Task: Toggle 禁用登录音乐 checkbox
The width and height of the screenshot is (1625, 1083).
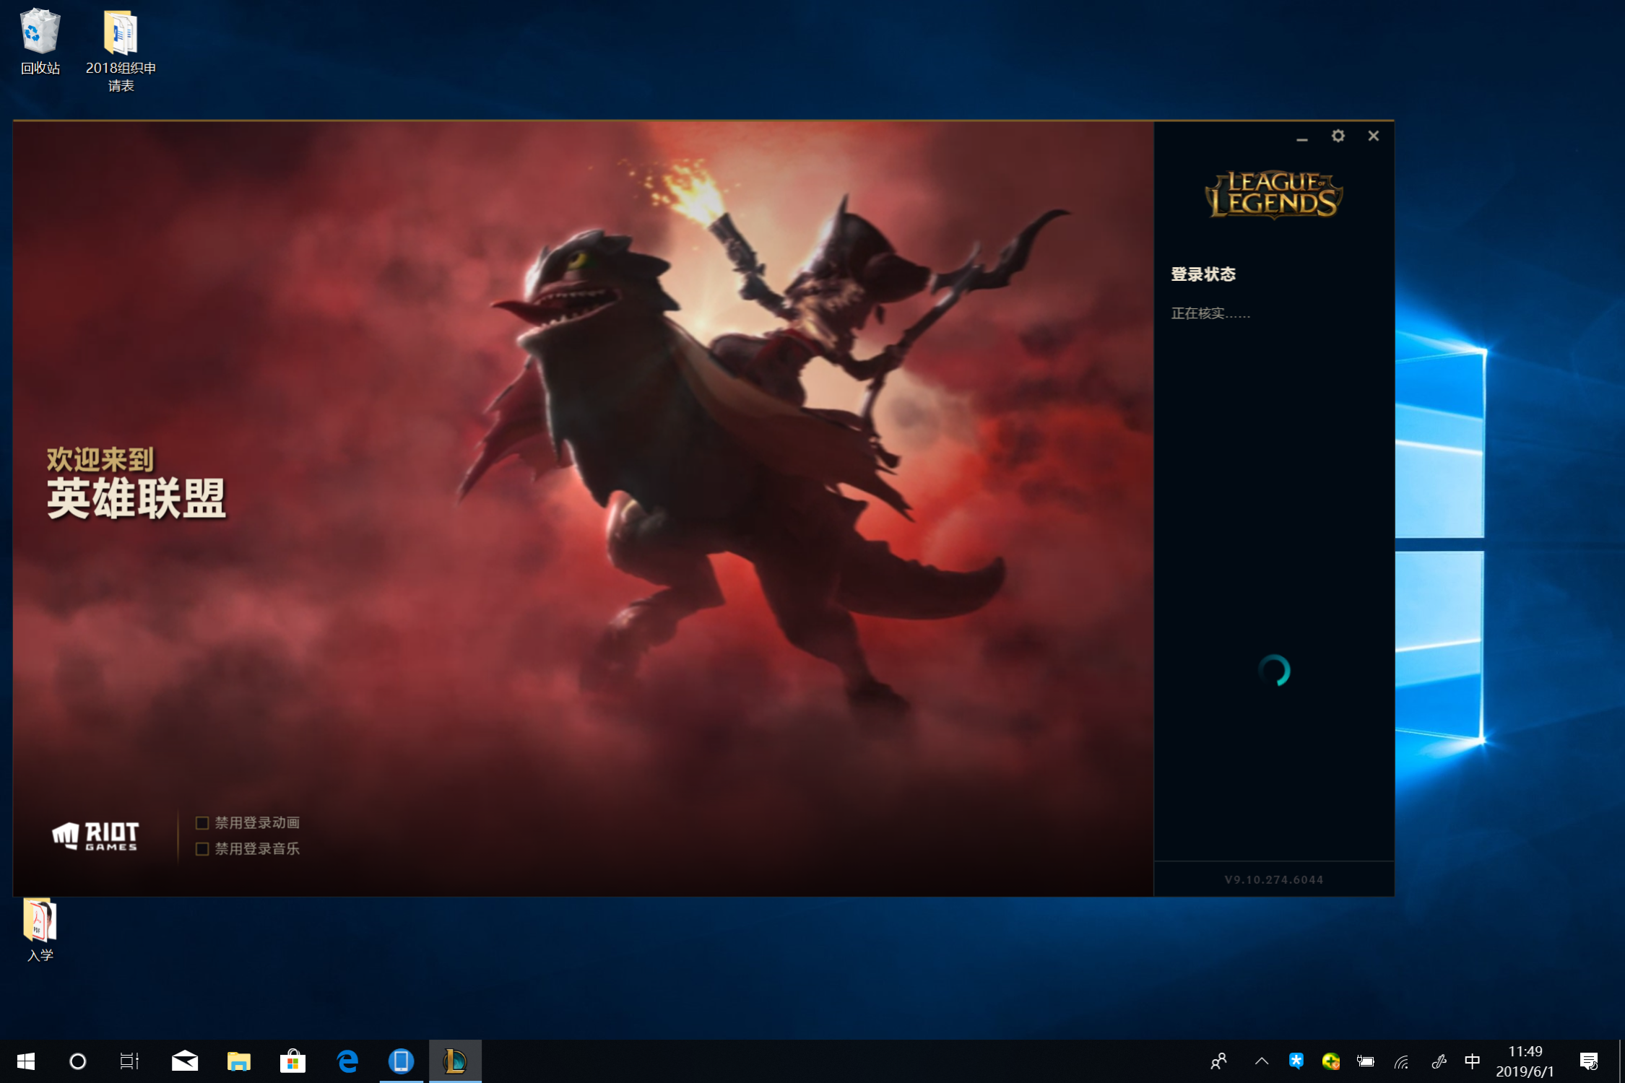Action: (202, 849)
